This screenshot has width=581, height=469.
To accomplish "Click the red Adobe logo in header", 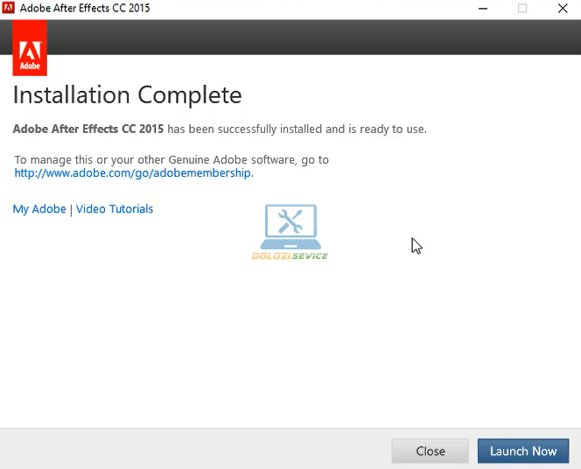I will (31, 49).
